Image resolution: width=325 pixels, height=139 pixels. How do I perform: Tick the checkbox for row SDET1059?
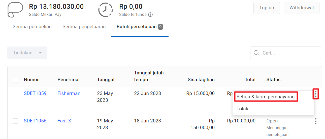(16, 94)
